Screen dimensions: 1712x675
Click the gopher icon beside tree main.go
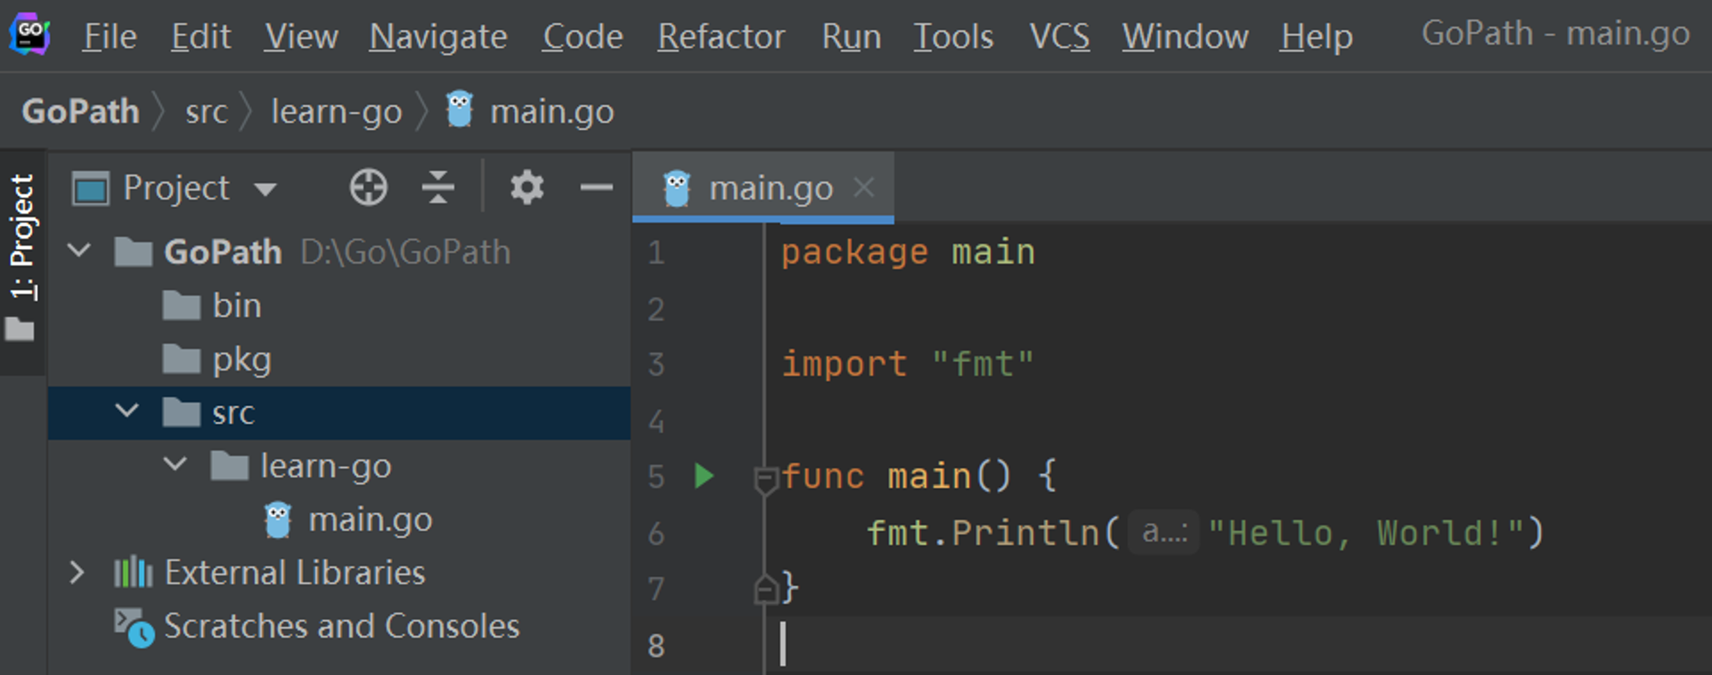tap(278, 519)
